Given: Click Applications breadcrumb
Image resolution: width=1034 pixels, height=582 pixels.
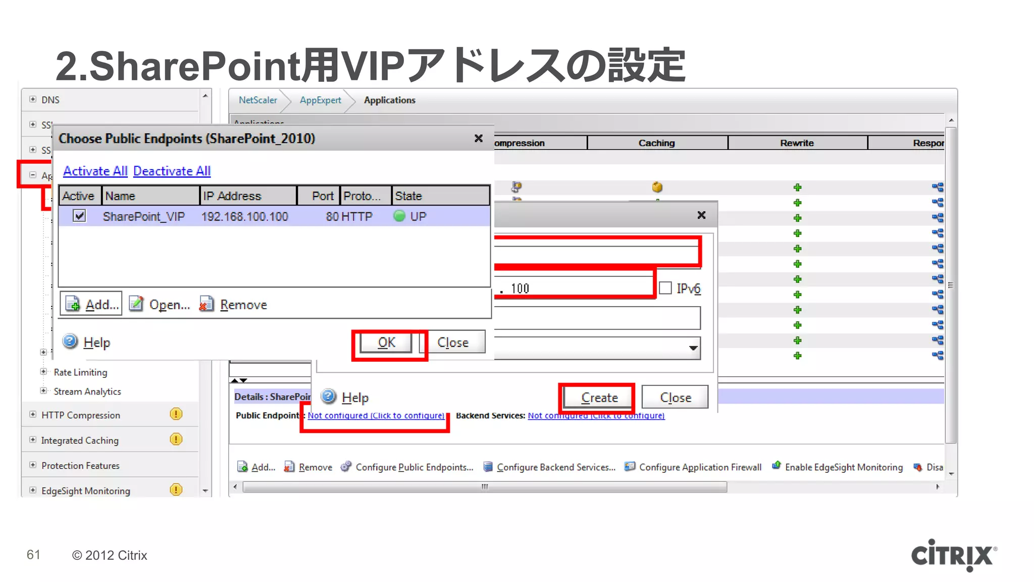Looking at the screenshot, I should pyautogui.click(x=389, y=100).
